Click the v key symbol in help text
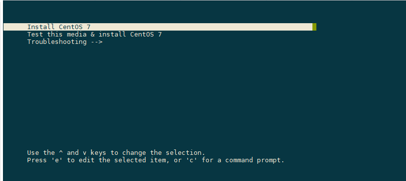The image size is (406, 181). pos(85,153)
